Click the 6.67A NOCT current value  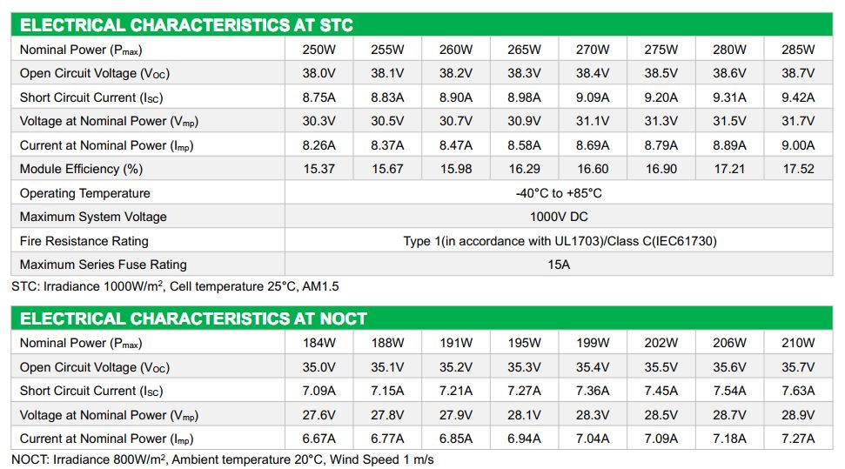[x=319, y=439]
